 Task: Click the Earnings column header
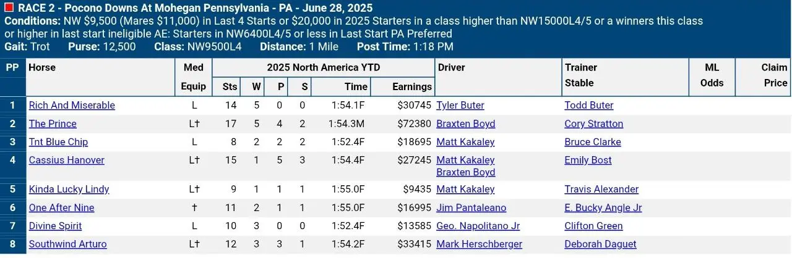tap(412, 87)
